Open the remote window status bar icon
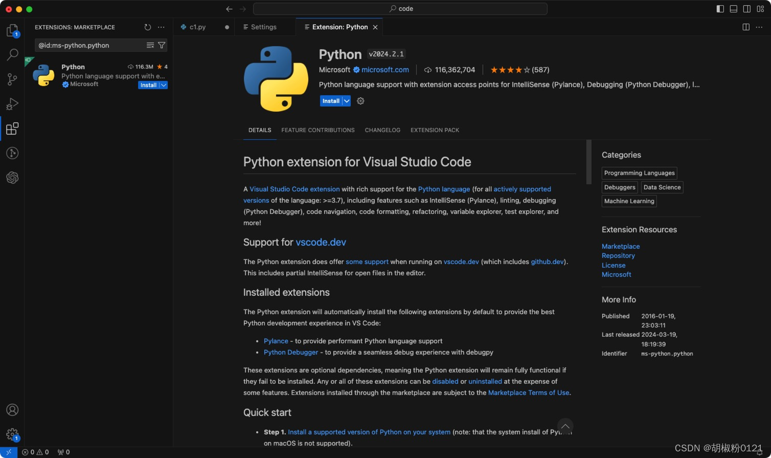Screen dimensions: 771x458 click(9, 452)
